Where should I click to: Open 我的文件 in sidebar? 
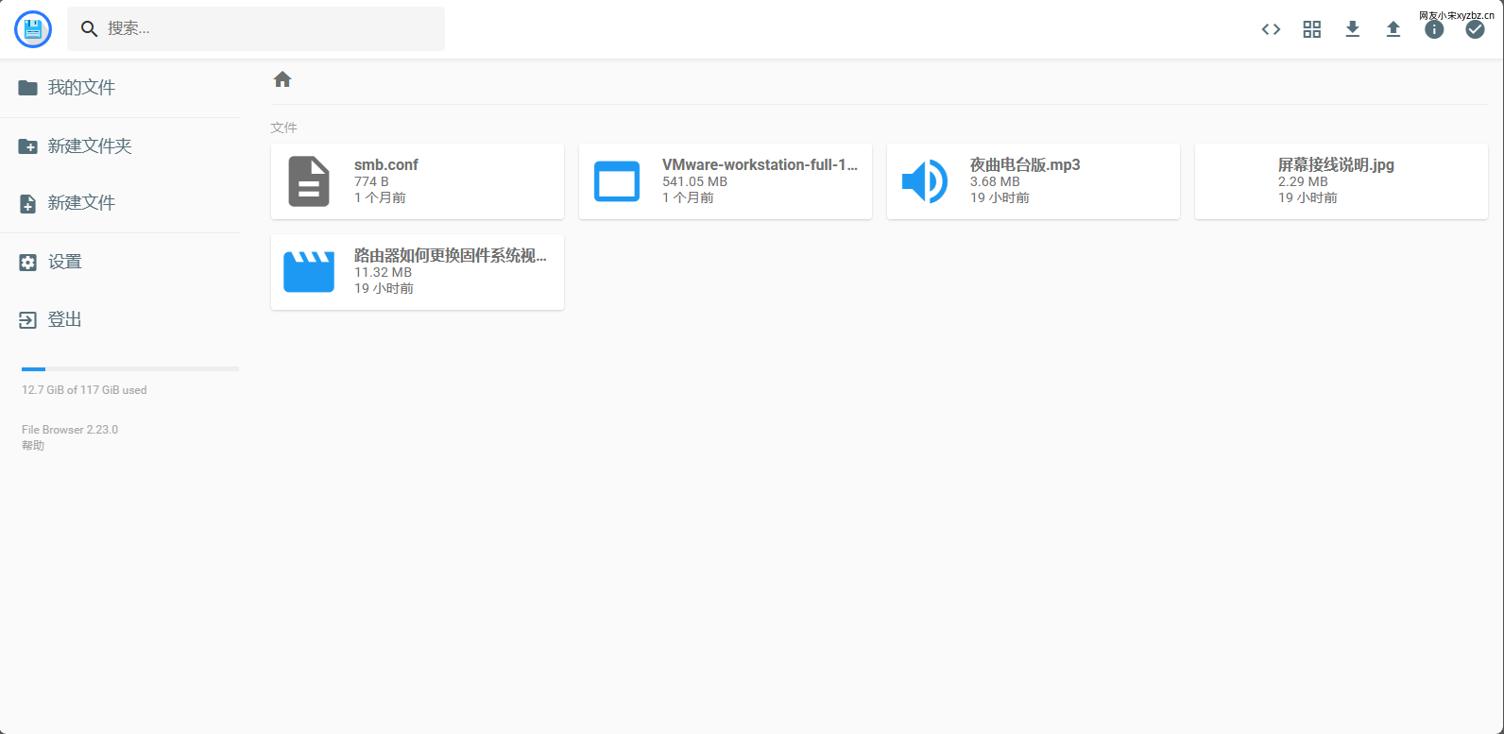pyautogui.click(x=81, y=88)
